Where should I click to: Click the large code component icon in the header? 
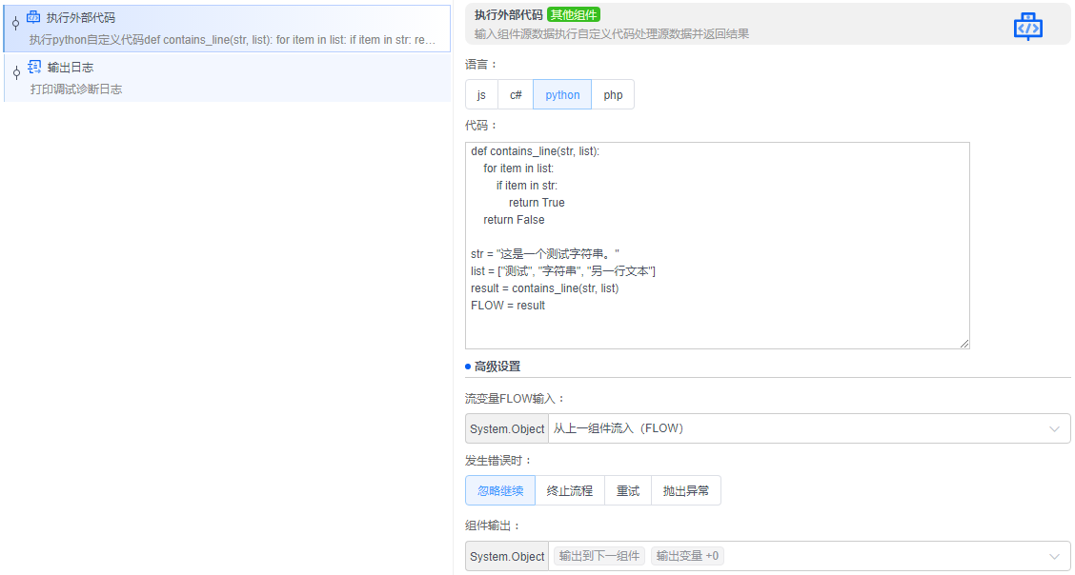point(1027,26)
